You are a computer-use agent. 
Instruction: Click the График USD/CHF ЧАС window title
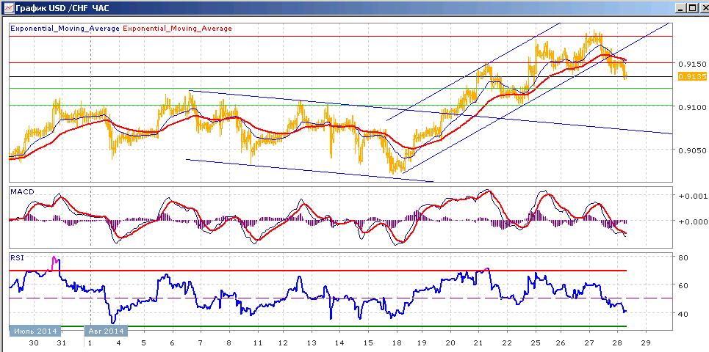point(62,7)
